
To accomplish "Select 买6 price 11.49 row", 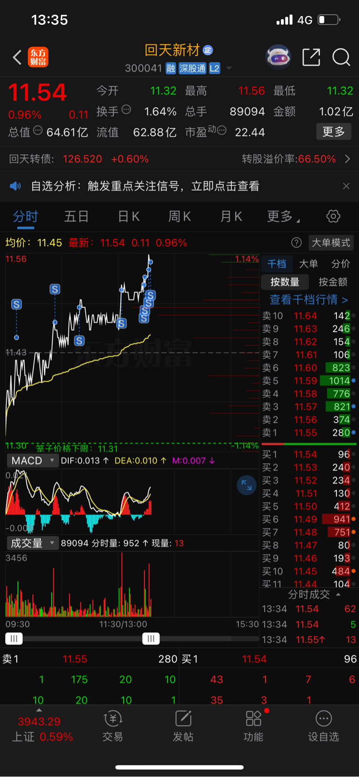I will click(x=308, y=519).
